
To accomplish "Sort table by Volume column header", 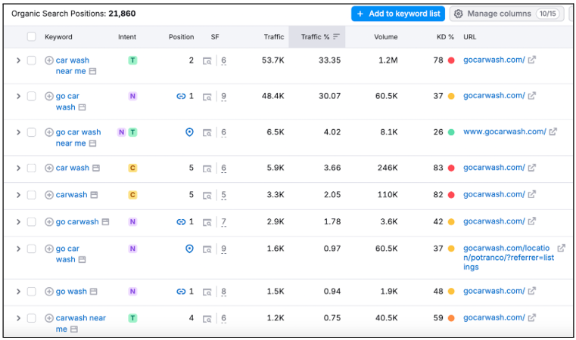I will point(385,36).
